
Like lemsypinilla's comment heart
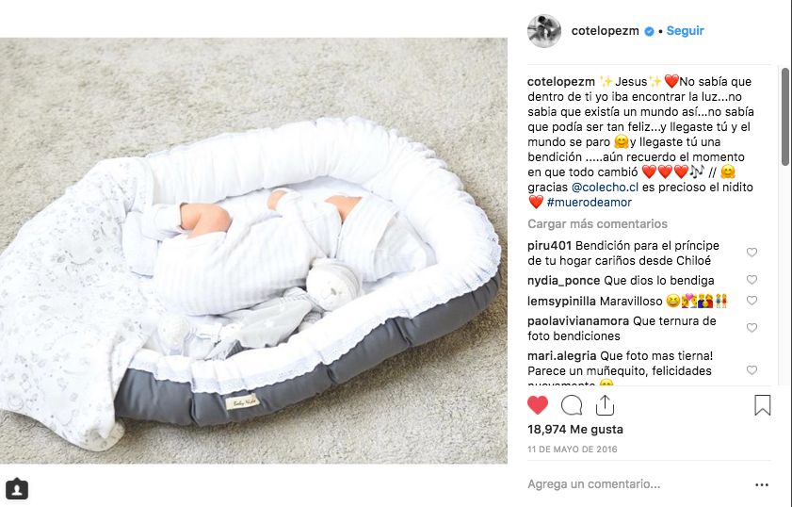point(752,301)
